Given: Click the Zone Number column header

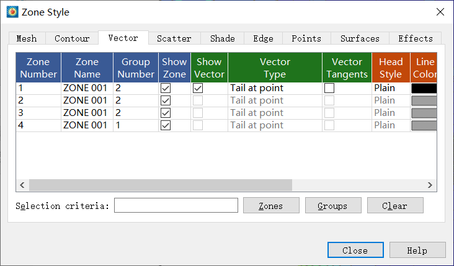Looking at the screenshot, I should pos(38,68).
